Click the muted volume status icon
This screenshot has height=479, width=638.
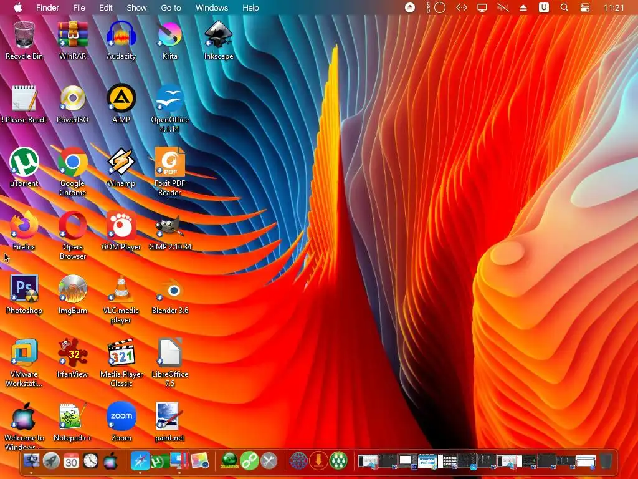tap(503, 7)
